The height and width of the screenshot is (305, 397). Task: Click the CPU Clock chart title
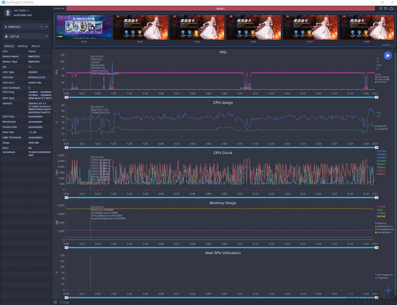(223, 152)
